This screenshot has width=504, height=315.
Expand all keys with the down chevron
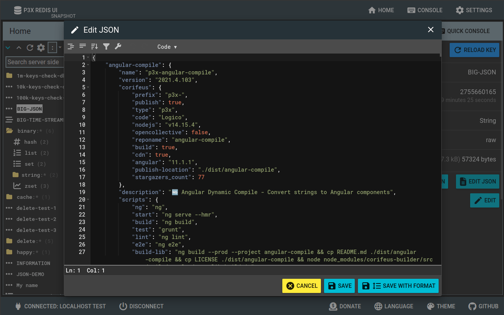[8, 47]
